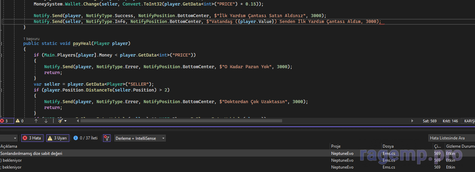475x172 pixels.
Task: Click left arrow of horizontal scrollbar
Action: click(x=78, y=121)
